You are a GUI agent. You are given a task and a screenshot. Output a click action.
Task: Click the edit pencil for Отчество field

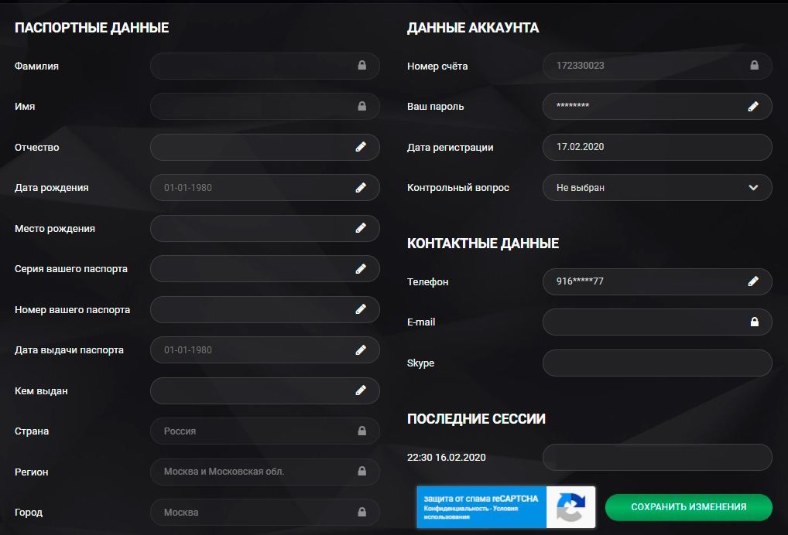361,147
